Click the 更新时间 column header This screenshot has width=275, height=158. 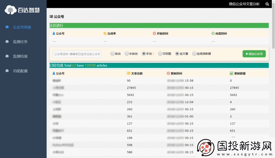176,73
